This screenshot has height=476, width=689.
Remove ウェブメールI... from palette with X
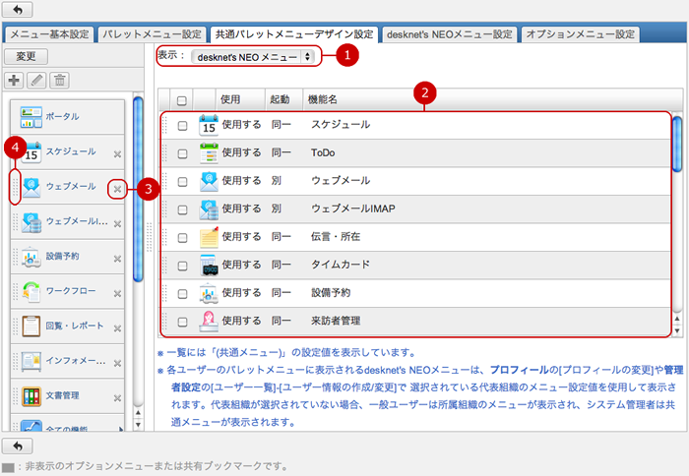117,224
